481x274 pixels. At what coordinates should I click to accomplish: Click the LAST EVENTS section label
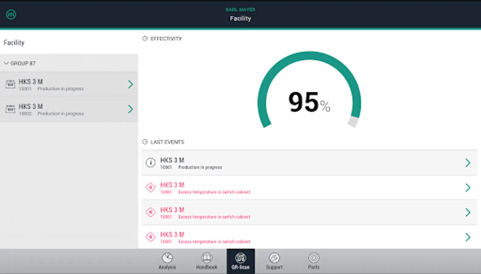pos(167,142)
